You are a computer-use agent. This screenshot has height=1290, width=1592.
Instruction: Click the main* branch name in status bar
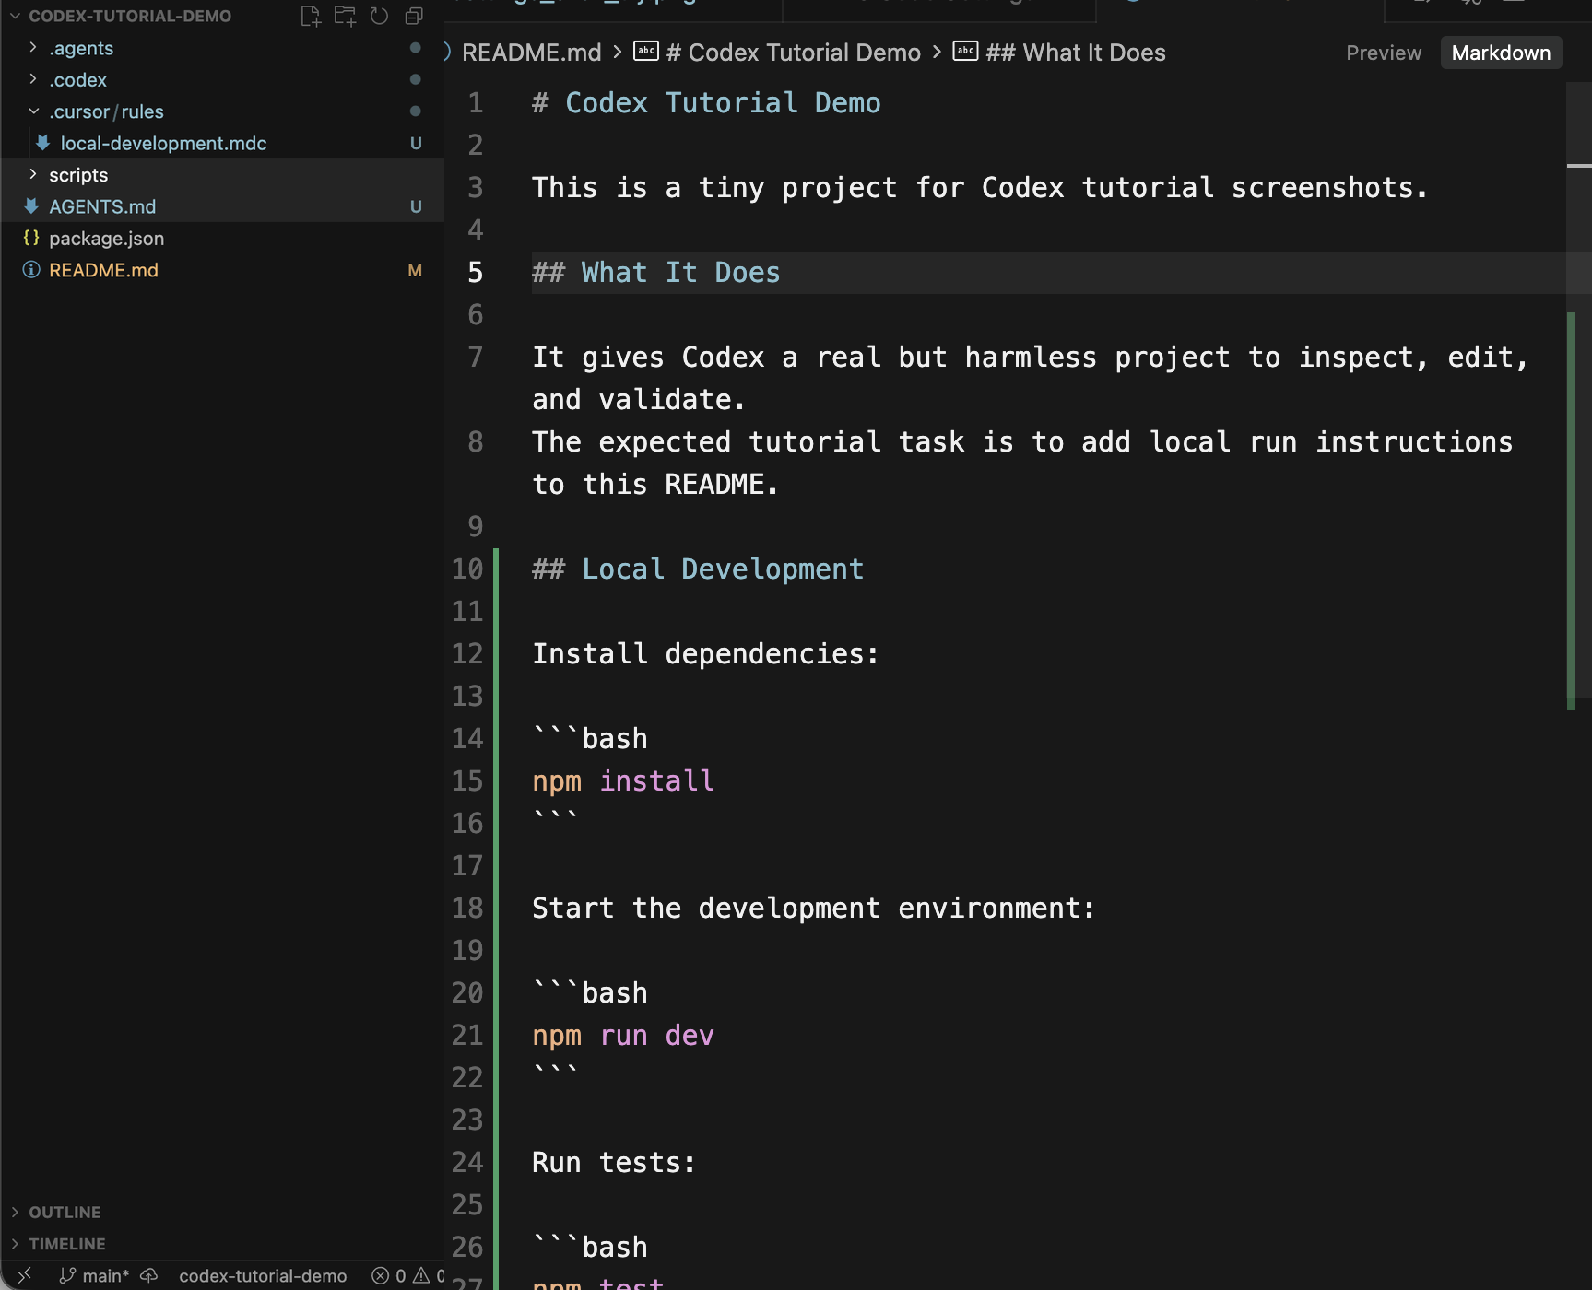(x=105, y=1275)
